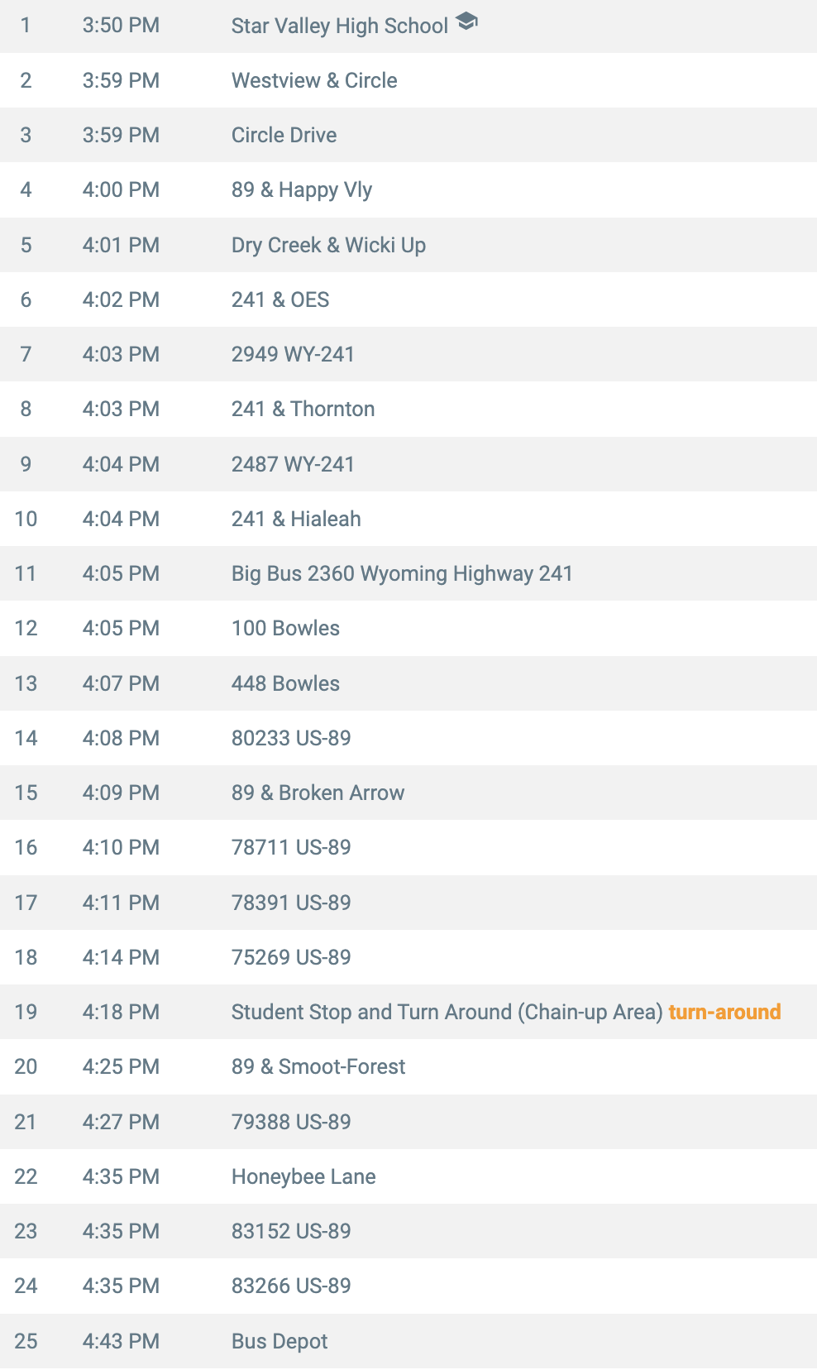Choose the Circle Drive stop row
Screen dimensions: 817x1370
coord(408,135)
